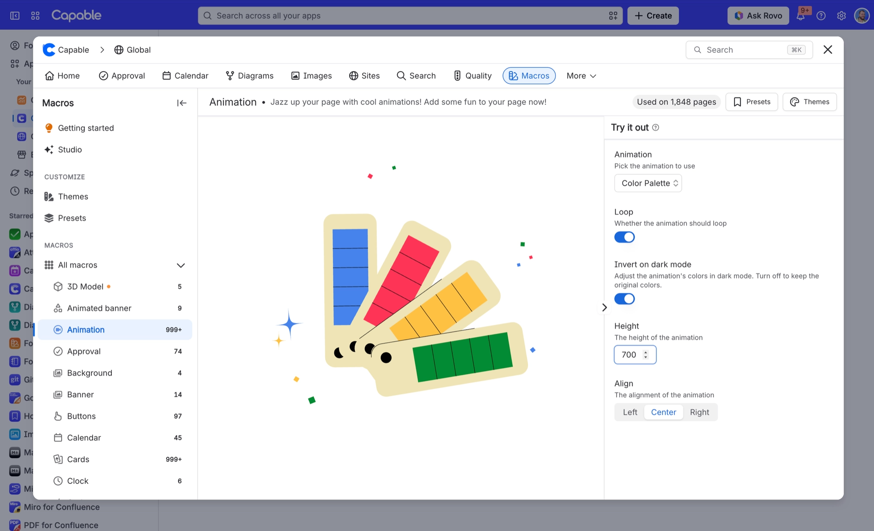Click the Capable logo in the breadcrumb
Screen dimensions: 874x531
[x=49, y=50]
